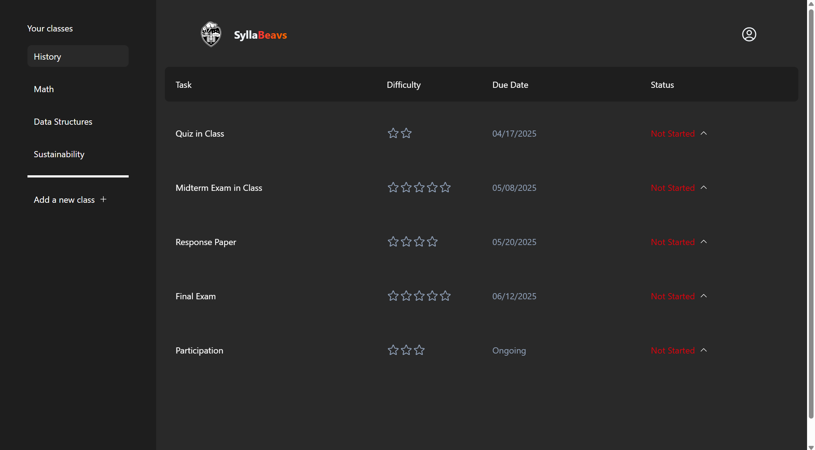Open status dropdown chevron for Final Exam

(704, 296)
